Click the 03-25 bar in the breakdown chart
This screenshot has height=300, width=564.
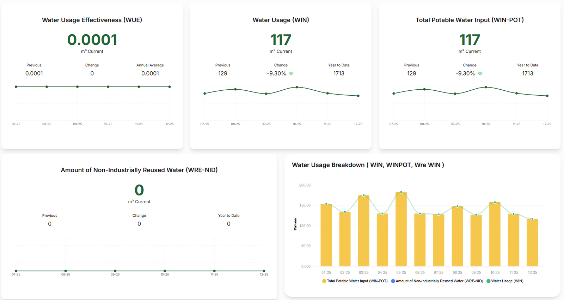(x=364, y=231)
